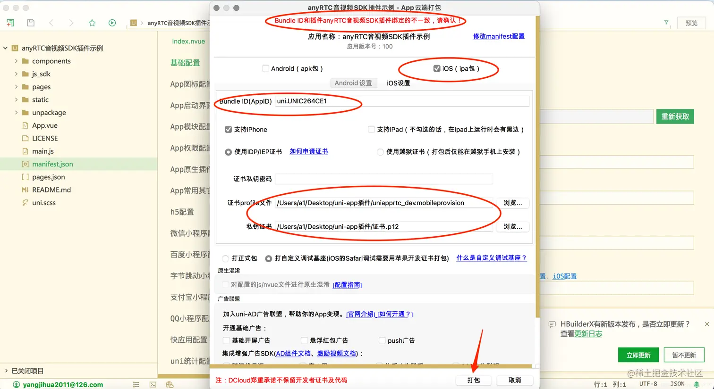Image resolution: width=714 pixels, height=389 pixels.
Task: Browse for the 私钥证书 p12 file
Action: pos(513,227)
